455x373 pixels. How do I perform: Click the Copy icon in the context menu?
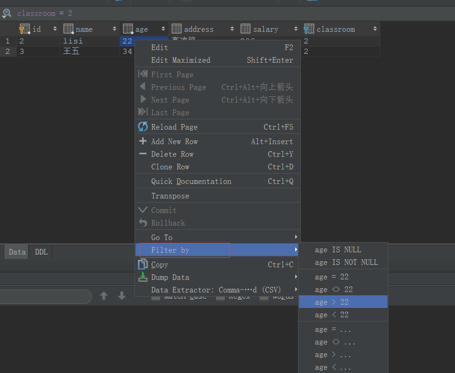(x=142, y=264)
